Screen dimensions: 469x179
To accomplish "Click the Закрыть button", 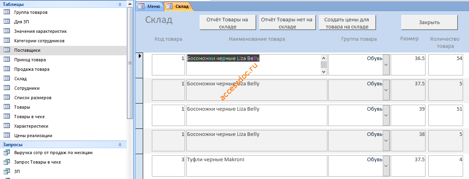I will 429,23.
